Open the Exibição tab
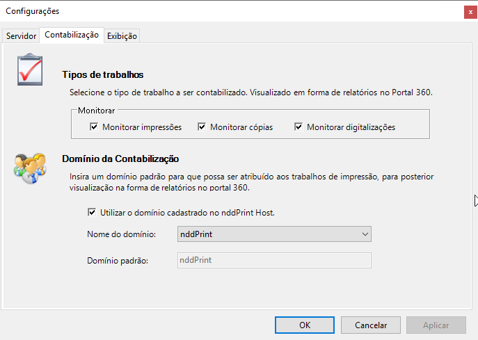 [x=122, y=35]
